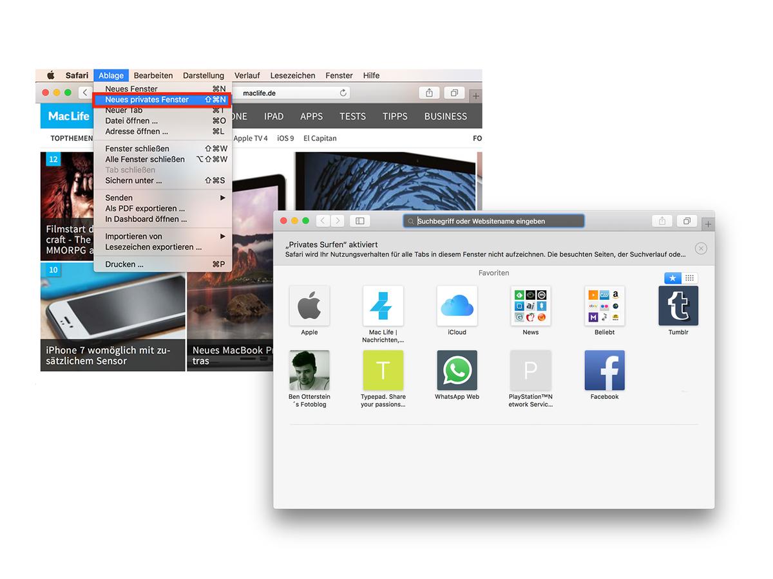This screenshot has width=773, height=579.
Task: Open Ben Otterstein's Fotoblog favorite
Action: 309,371
